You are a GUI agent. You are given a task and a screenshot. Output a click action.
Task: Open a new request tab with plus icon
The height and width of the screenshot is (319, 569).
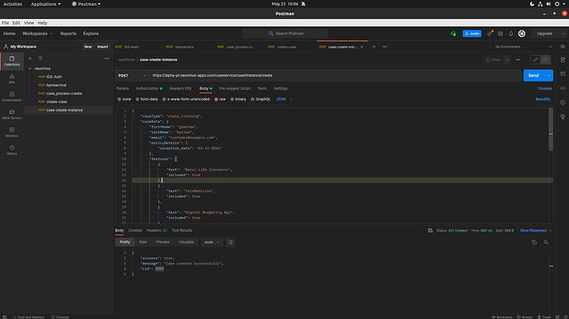(x=374, y=47)
